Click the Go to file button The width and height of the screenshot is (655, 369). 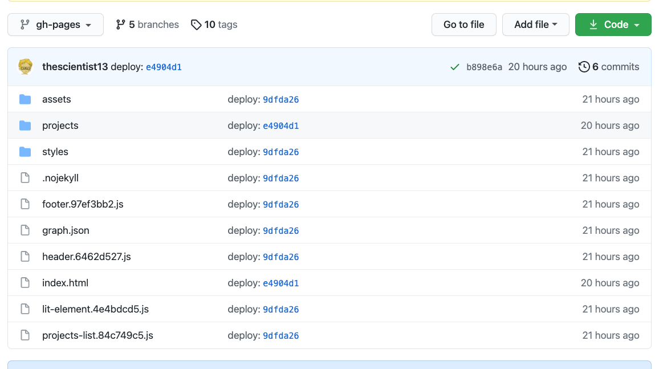point(463,25)
